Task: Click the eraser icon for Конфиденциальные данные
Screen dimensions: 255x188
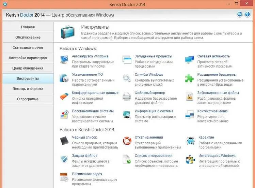Action: 64,96
